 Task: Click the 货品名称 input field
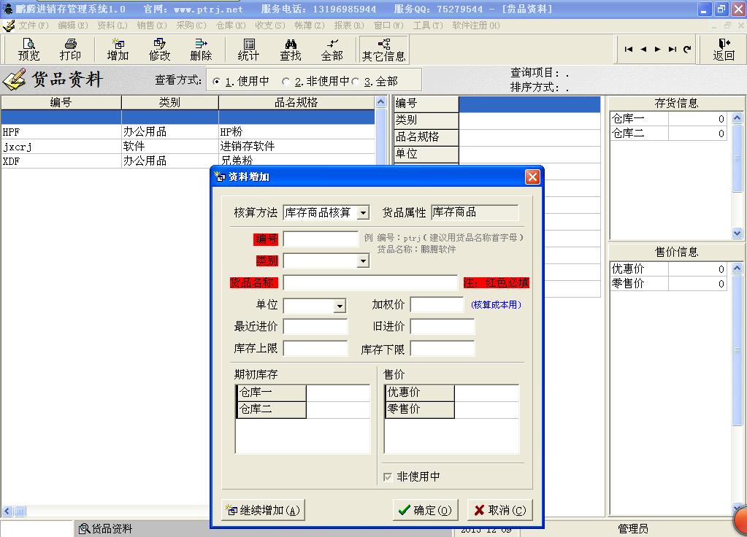(x=371, y=283)
